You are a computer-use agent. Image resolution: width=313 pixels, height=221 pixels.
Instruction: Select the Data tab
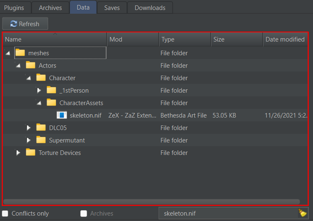[83, 7]
